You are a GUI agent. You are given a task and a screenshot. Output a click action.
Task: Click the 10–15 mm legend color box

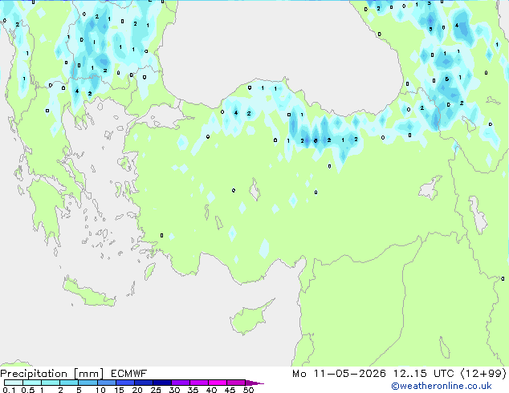point(106,383)
